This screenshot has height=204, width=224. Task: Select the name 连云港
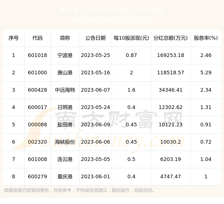pos(65,159)
